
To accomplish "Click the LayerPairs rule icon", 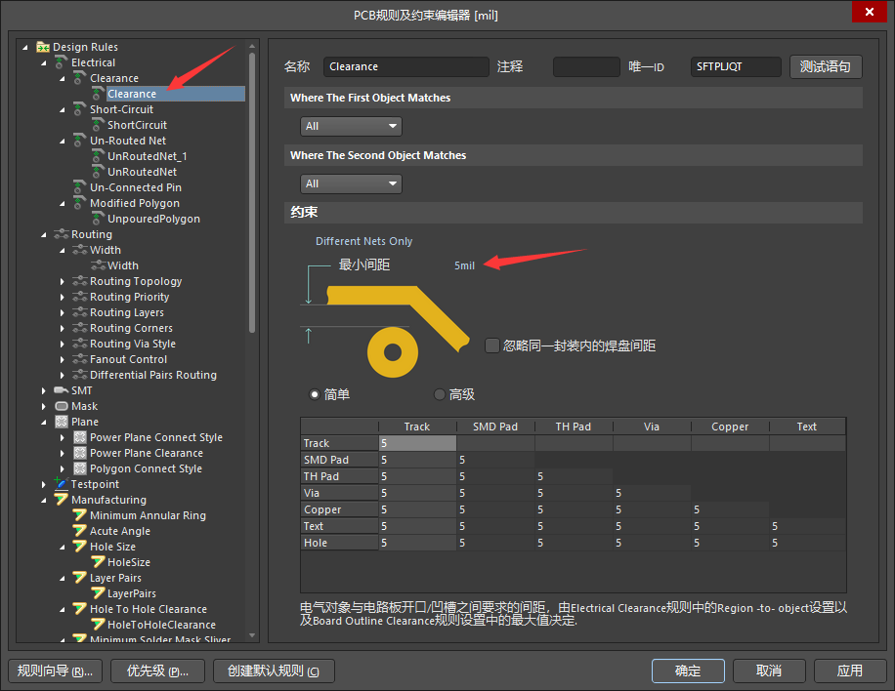I will [x=98, y=593].
